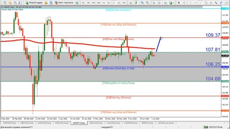Toggle Авто-торговля button

64,3
